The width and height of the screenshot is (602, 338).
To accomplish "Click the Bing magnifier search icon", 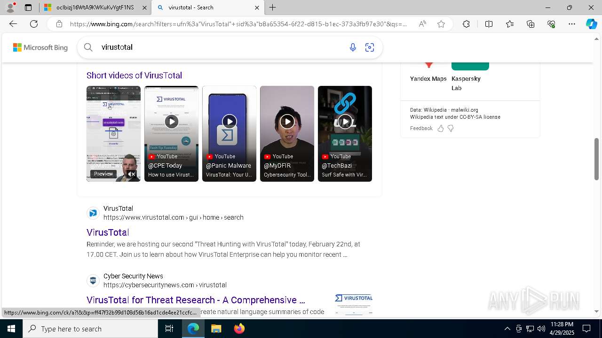I will (x=88, y=47).
